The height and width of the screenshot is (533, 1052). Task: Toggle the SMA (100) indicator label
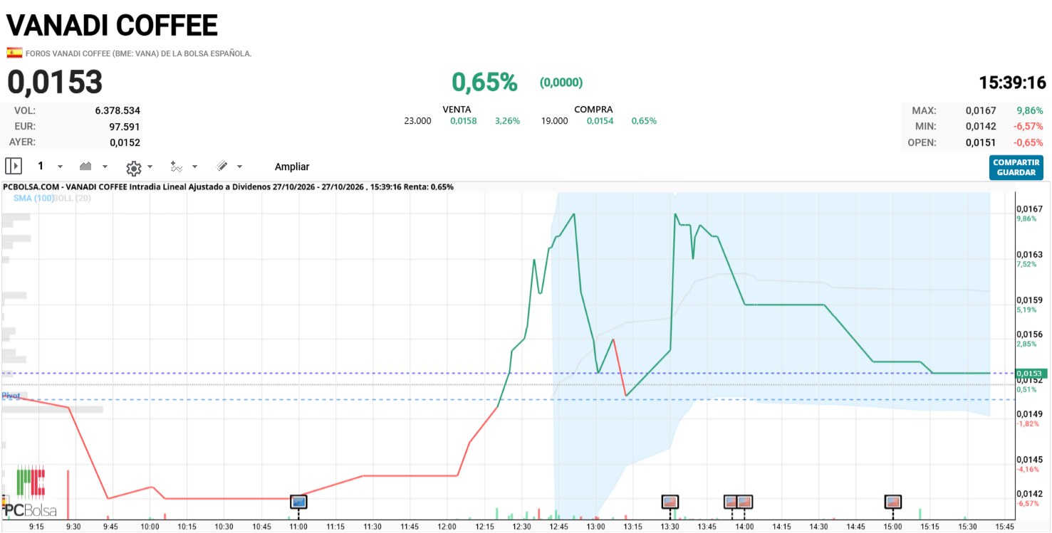[33, 198]
